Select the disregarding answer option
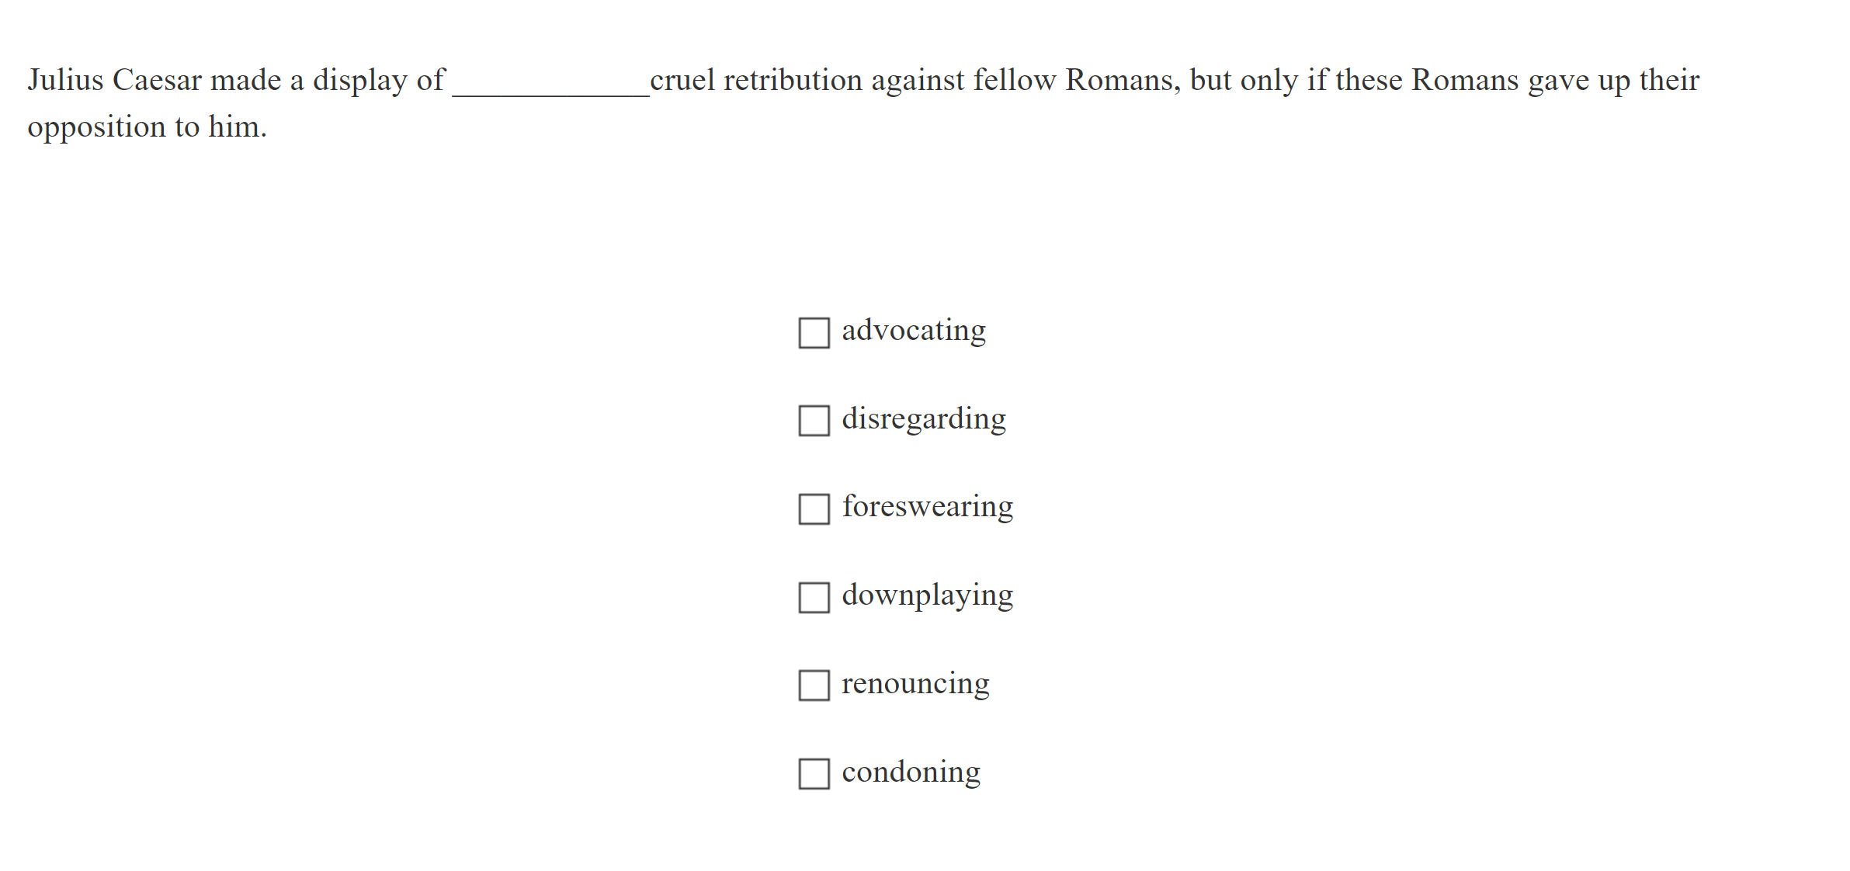This screenshot has height=871, width=1850. (924, 419)
